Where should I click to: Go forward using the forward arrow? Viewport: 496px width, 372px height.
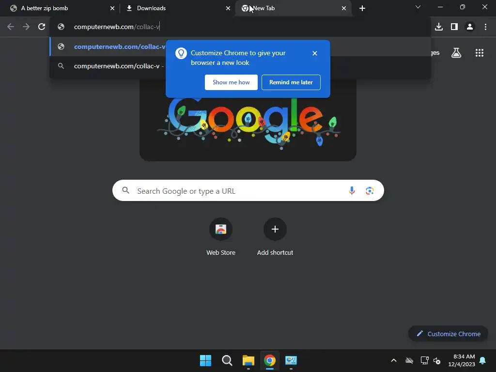pyautogui.click(x=26, y=27)
